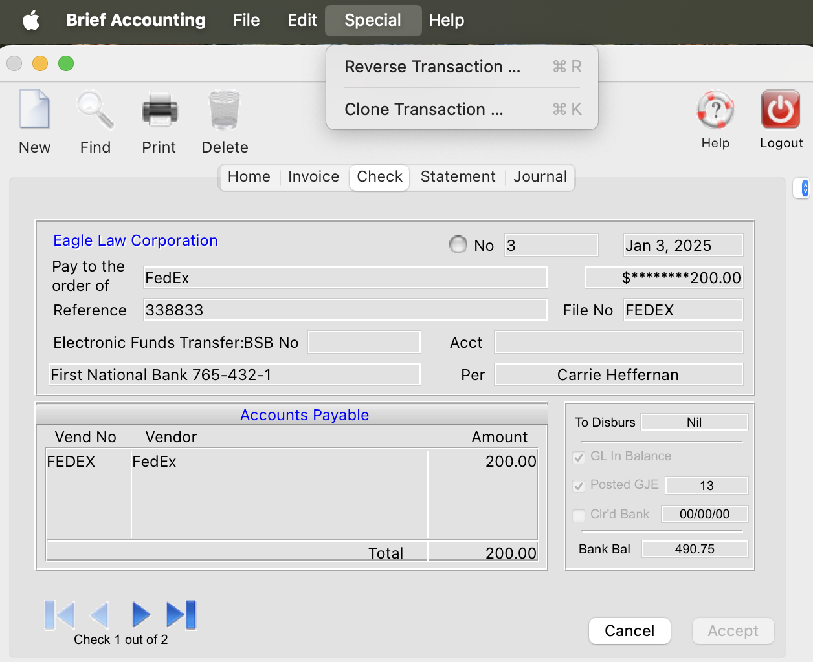813x662 pixels.
Task: Go to next check record
Action: 141,615
